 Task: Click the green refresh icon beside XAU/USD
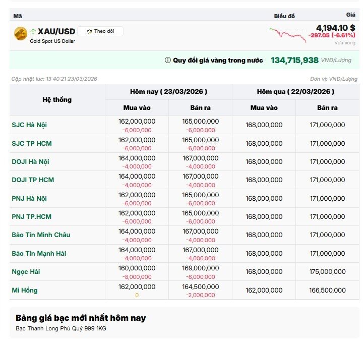33,31
